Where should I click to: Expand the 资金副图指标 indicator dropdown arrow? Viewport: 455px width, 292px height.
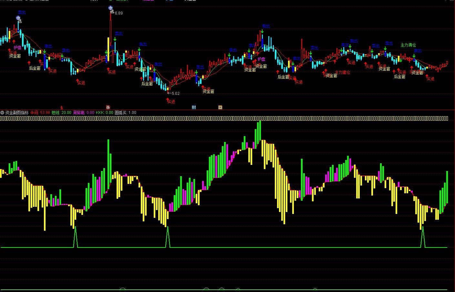(x=2, y=113)
